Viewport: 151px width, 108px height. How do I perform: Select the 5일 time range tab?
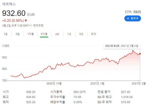tap(18, 34)
